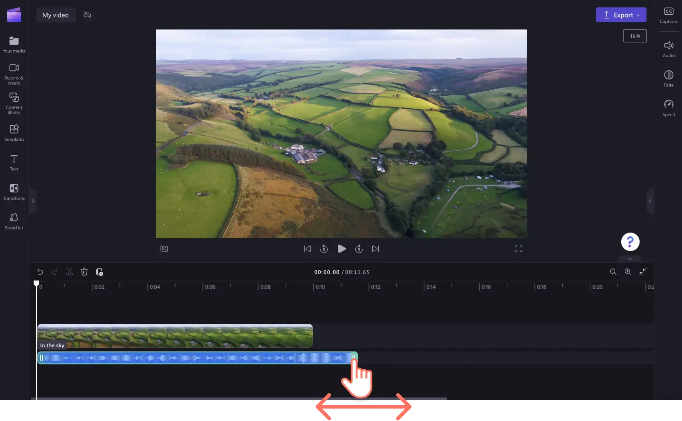Open Captions panel
682x421 pixels.
click(x=669, y=15)
